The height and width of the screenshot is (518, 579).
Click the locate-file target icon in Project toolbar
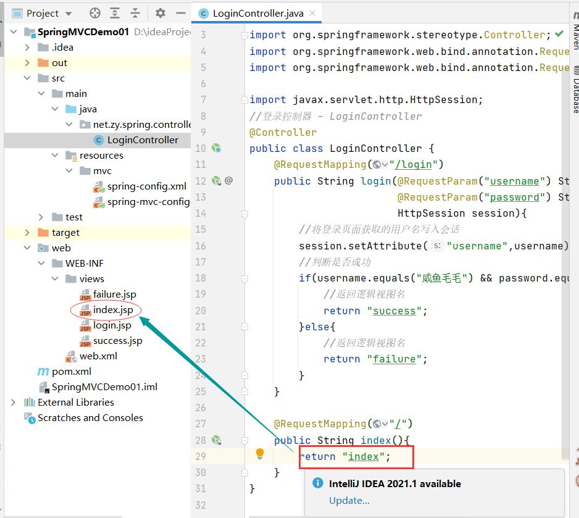click(95, 14)
